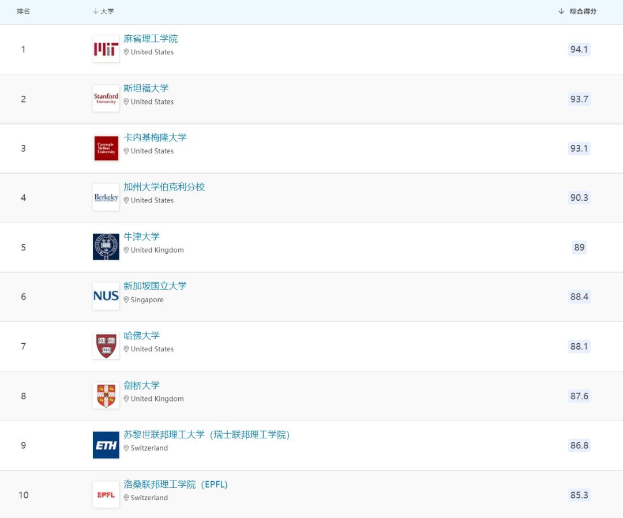This screenshot has width=623, height=518.
Task: Click the Stanford University logo
Action: [x=106, y=99]
